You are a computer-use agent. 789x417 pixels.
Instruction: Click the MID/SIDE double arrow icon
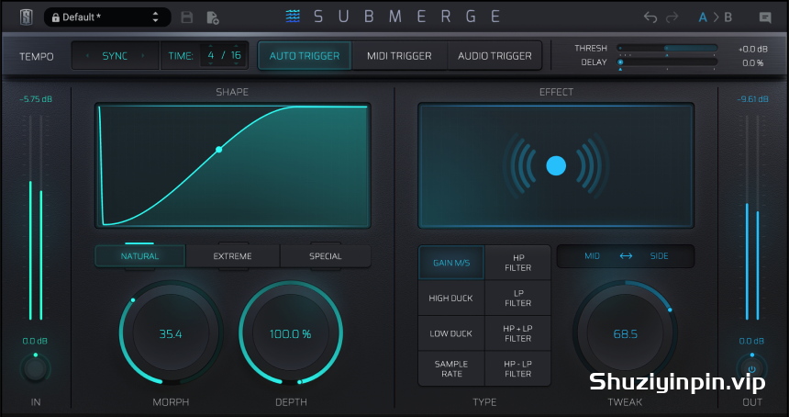point(626,256)
